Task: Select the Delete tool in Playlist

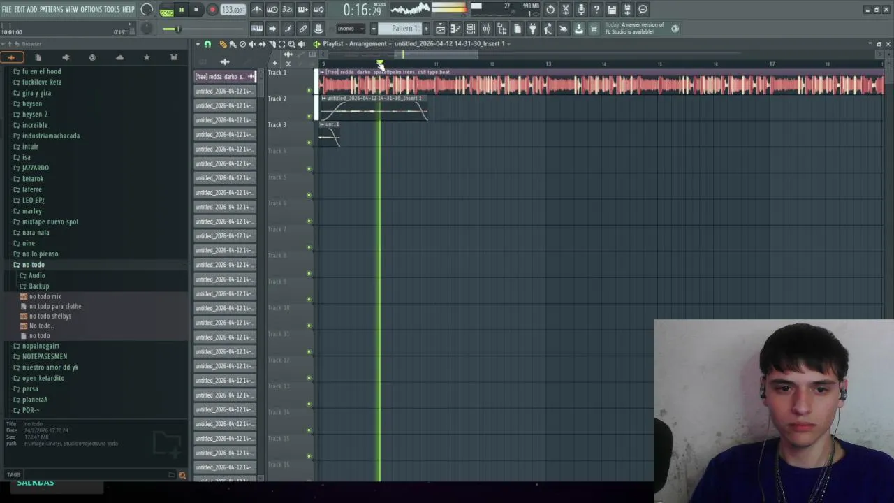Action: click(242, 43)
